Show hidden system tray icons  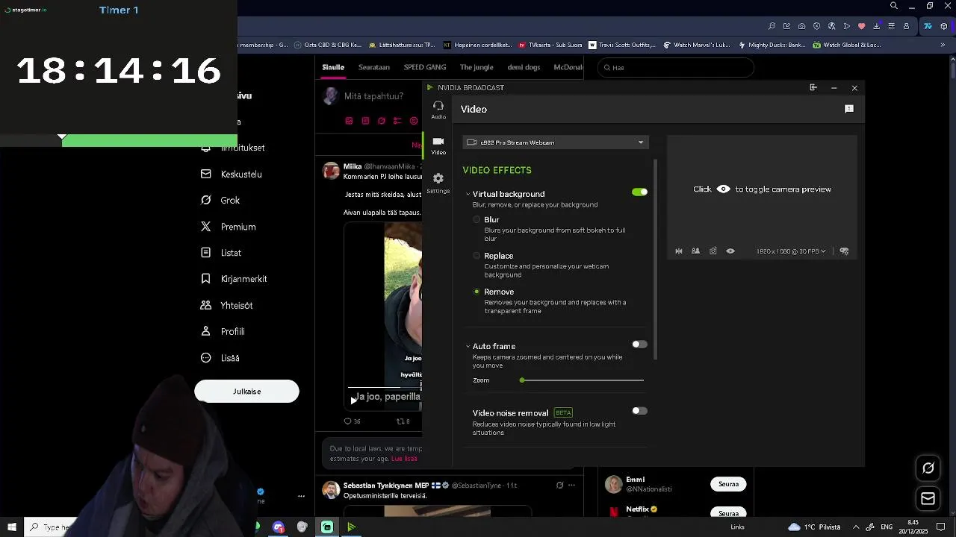click(856, 527)
